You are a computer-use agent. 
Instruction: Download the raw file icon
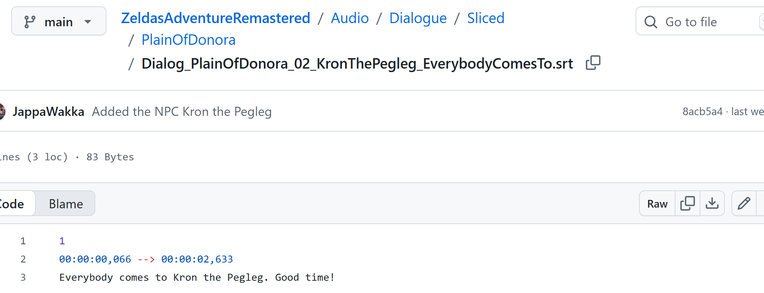click(712, 203)
